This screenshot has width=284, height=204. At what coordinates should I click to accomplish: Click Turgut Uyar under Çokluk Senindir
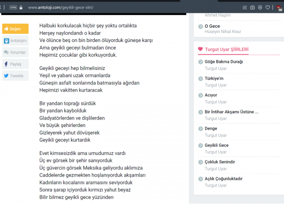216,169
